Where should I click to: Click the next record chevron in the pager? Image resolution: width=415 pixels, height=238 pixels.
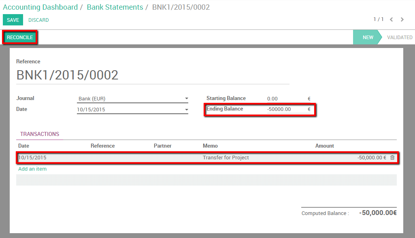coord(402,19)
